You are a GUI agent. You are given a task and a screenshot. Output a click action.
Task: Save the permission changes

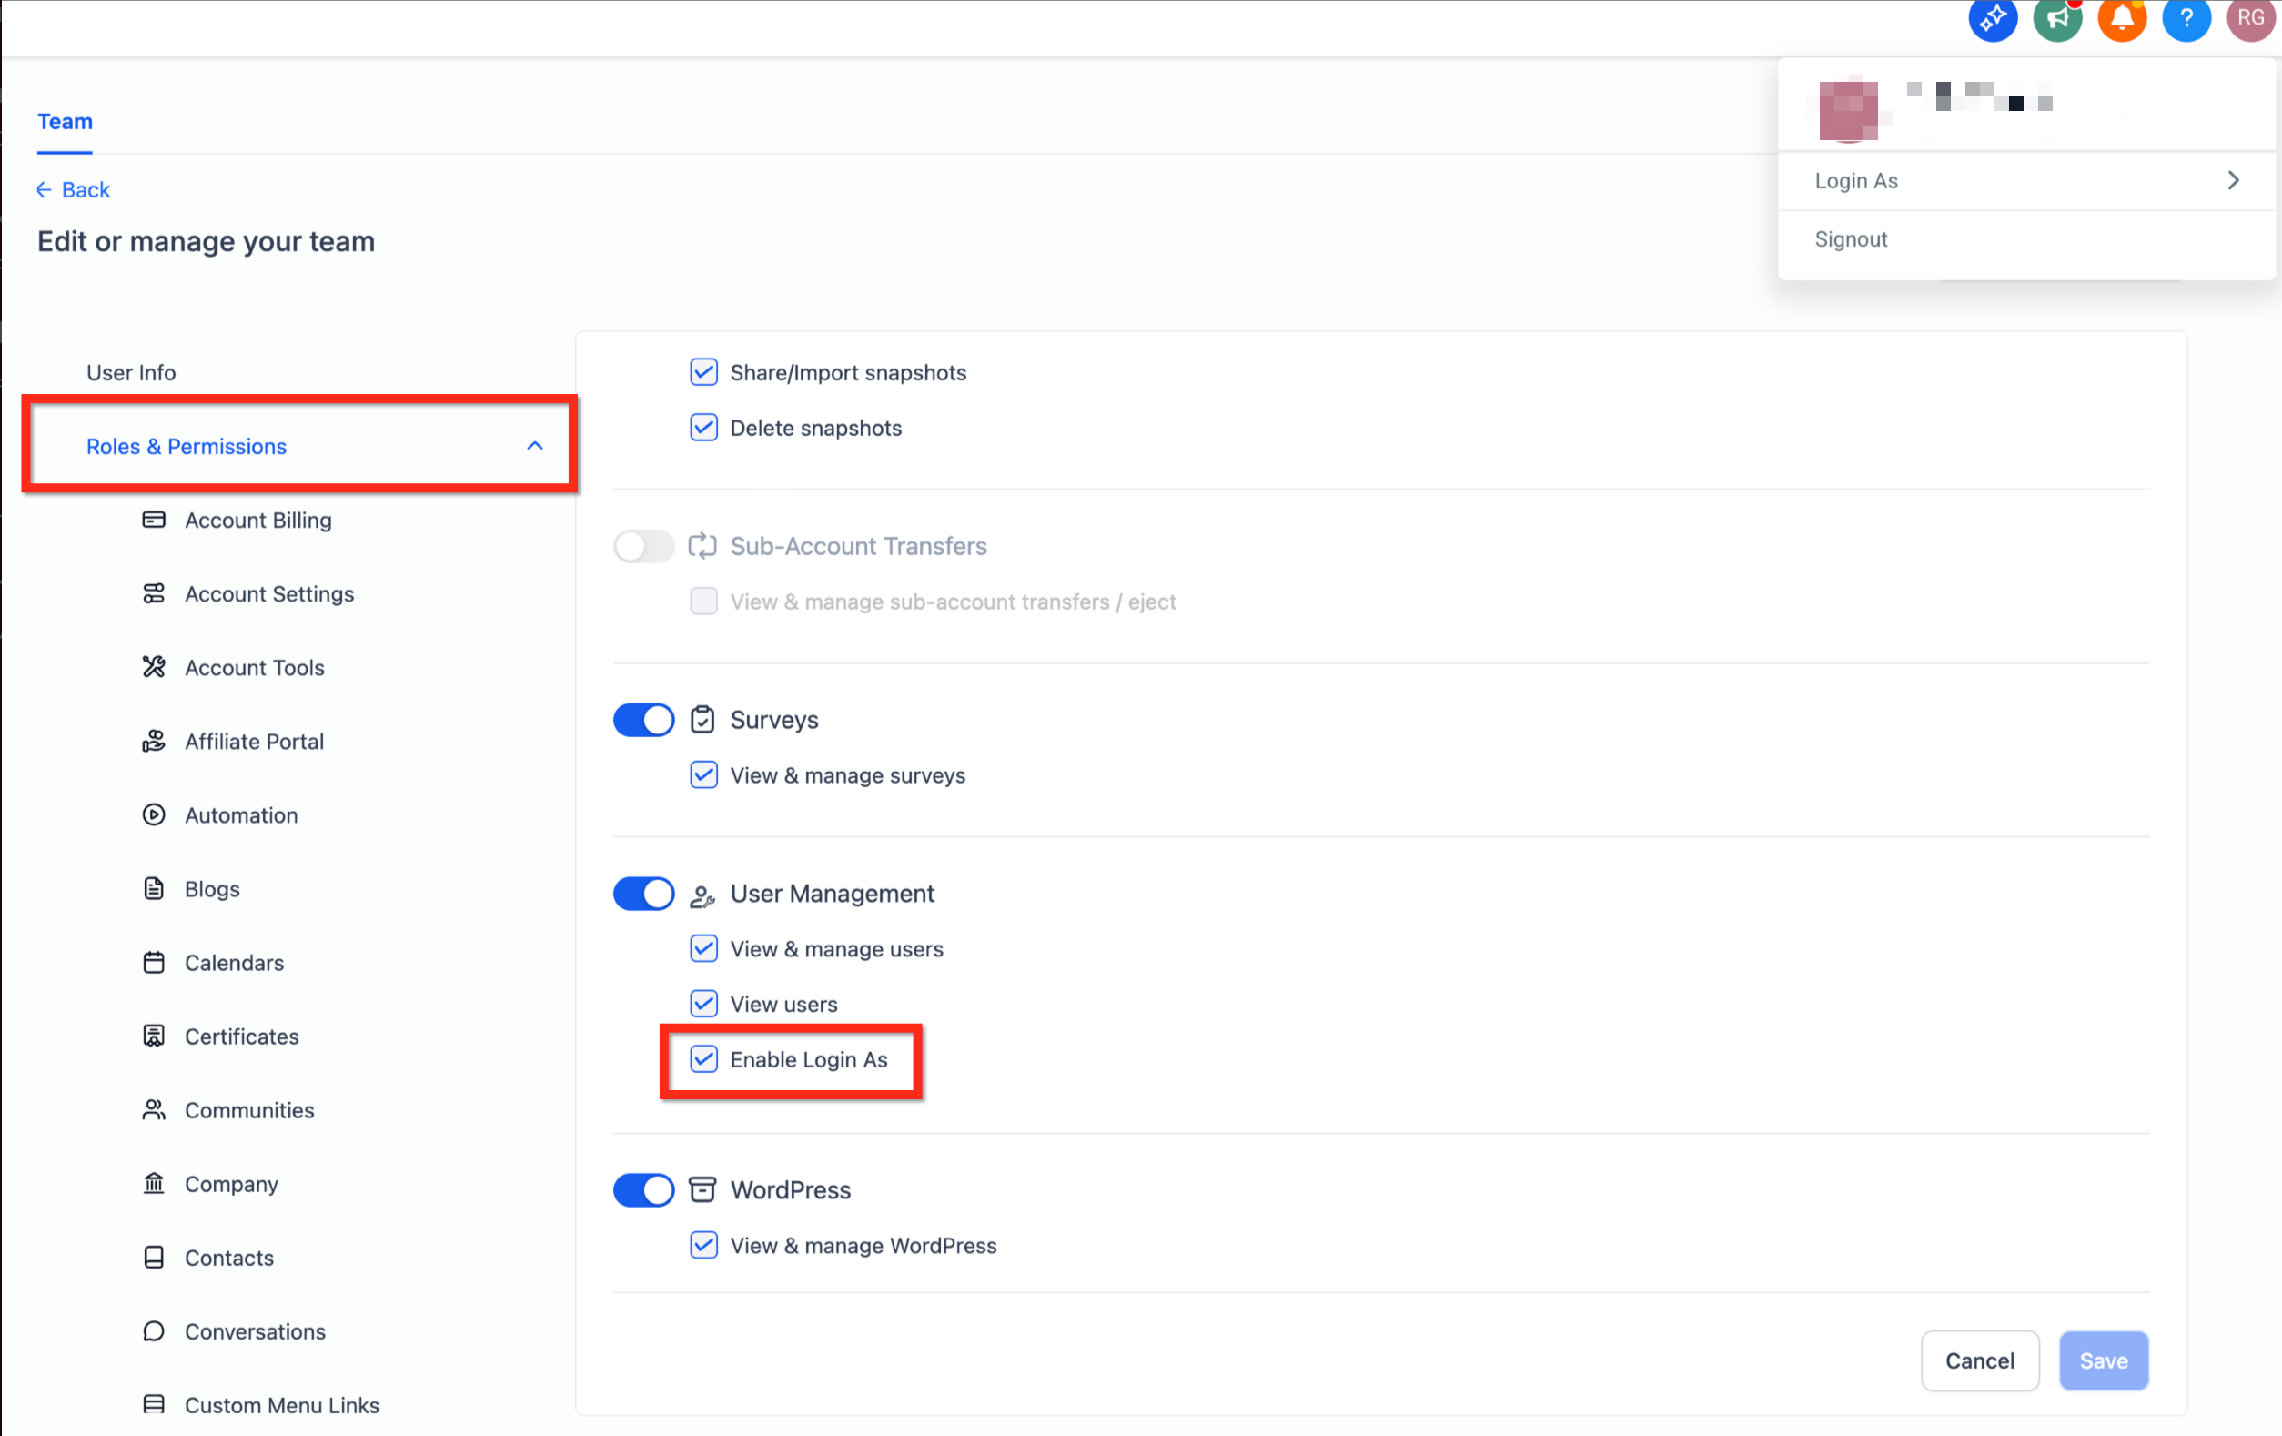[2103, 1360]
